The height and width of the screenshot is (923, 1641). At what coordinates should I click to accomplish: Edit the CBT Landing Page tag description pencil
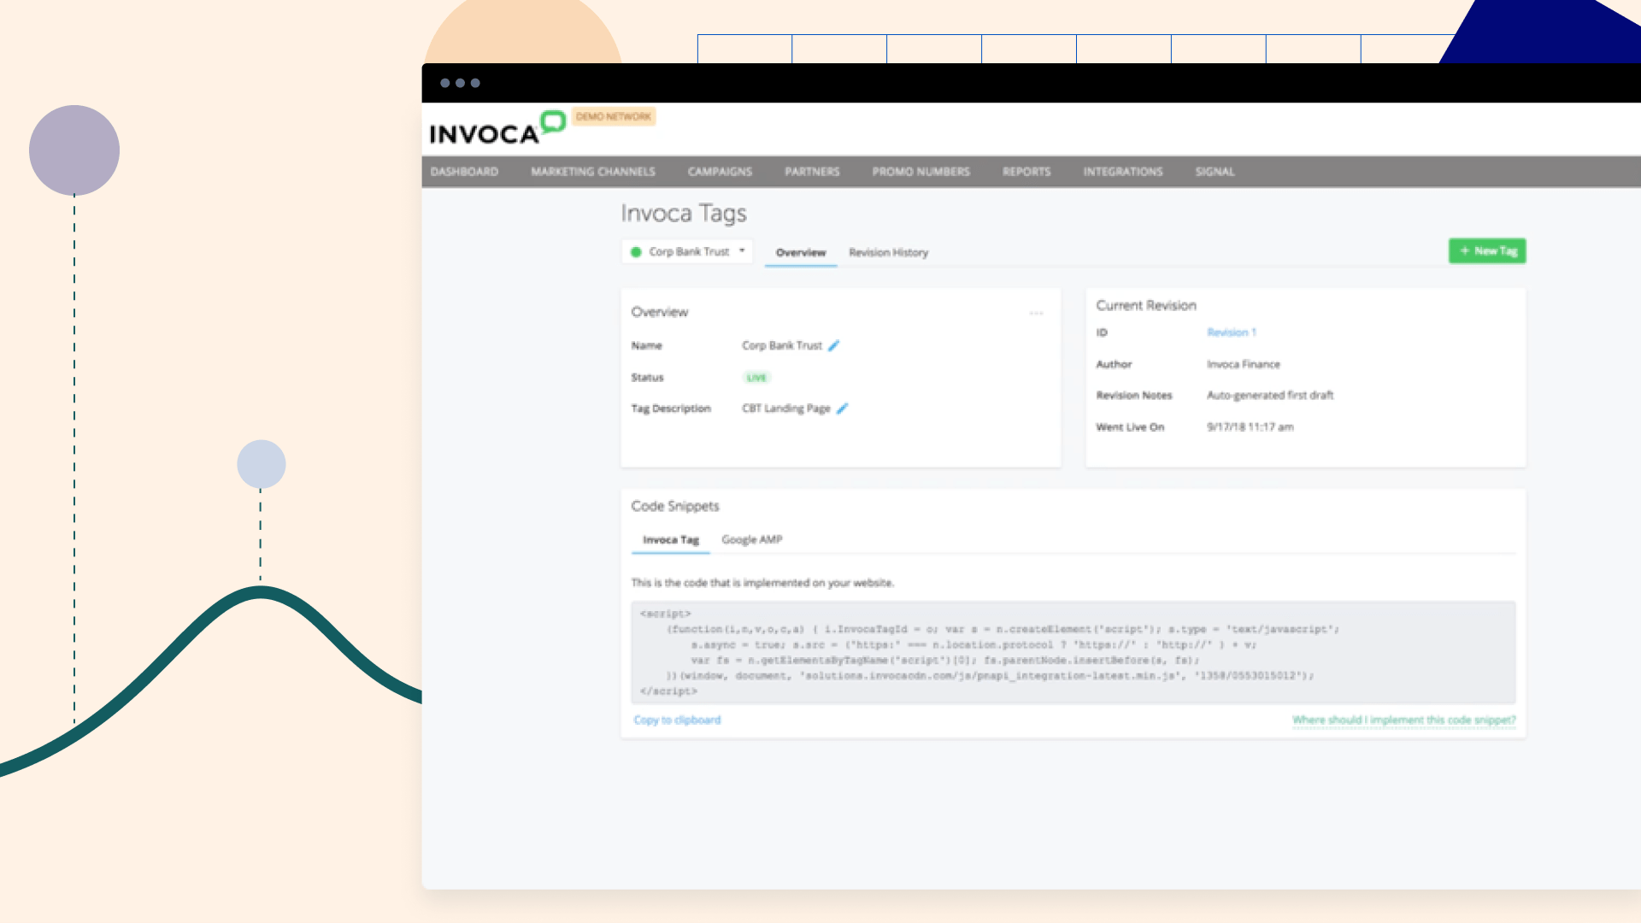[x=844, y=409]
